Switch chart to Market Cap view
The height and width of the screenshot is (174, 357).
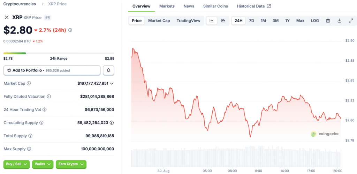click(159, 21)
